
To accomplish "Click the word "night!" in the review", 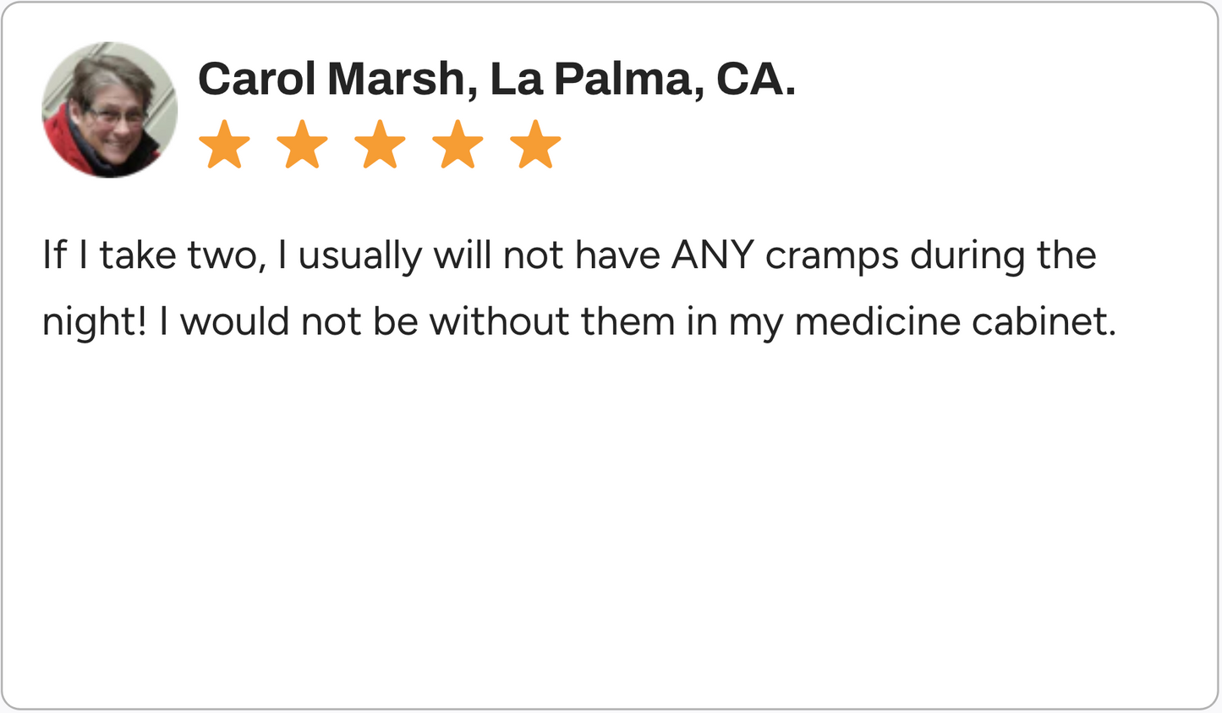I will point(95,323).
